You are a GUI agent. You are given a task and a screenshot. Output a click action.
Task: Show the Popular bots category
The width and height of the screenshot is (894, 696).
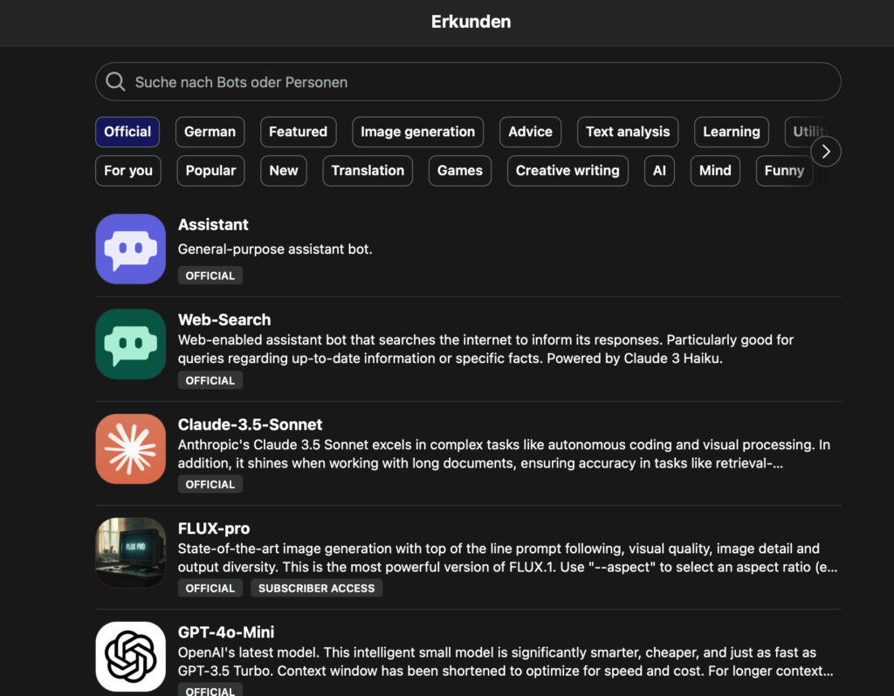(210, 170)
